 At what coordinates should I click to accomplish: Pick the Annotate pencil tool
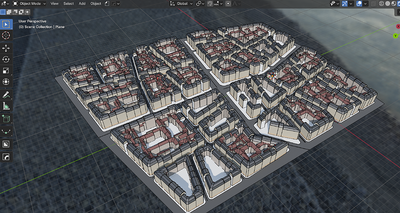pyautogui.click(x=6, y=94)
